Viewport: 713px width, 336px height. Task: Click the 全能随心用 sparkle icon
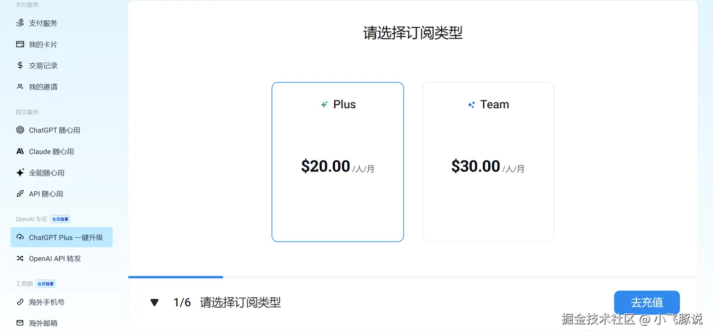20,172
